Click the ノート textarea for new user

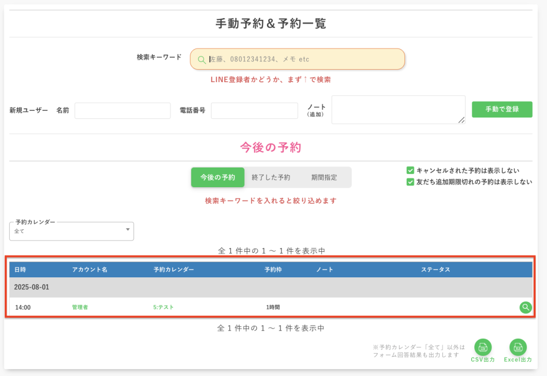coord(398,110)
